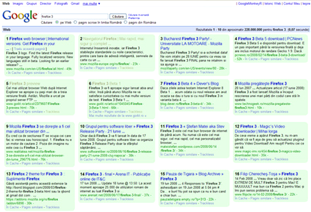Open the Istoric Web link
The width and height of the screenshot is (311, 212).
(x=273, y=4)
